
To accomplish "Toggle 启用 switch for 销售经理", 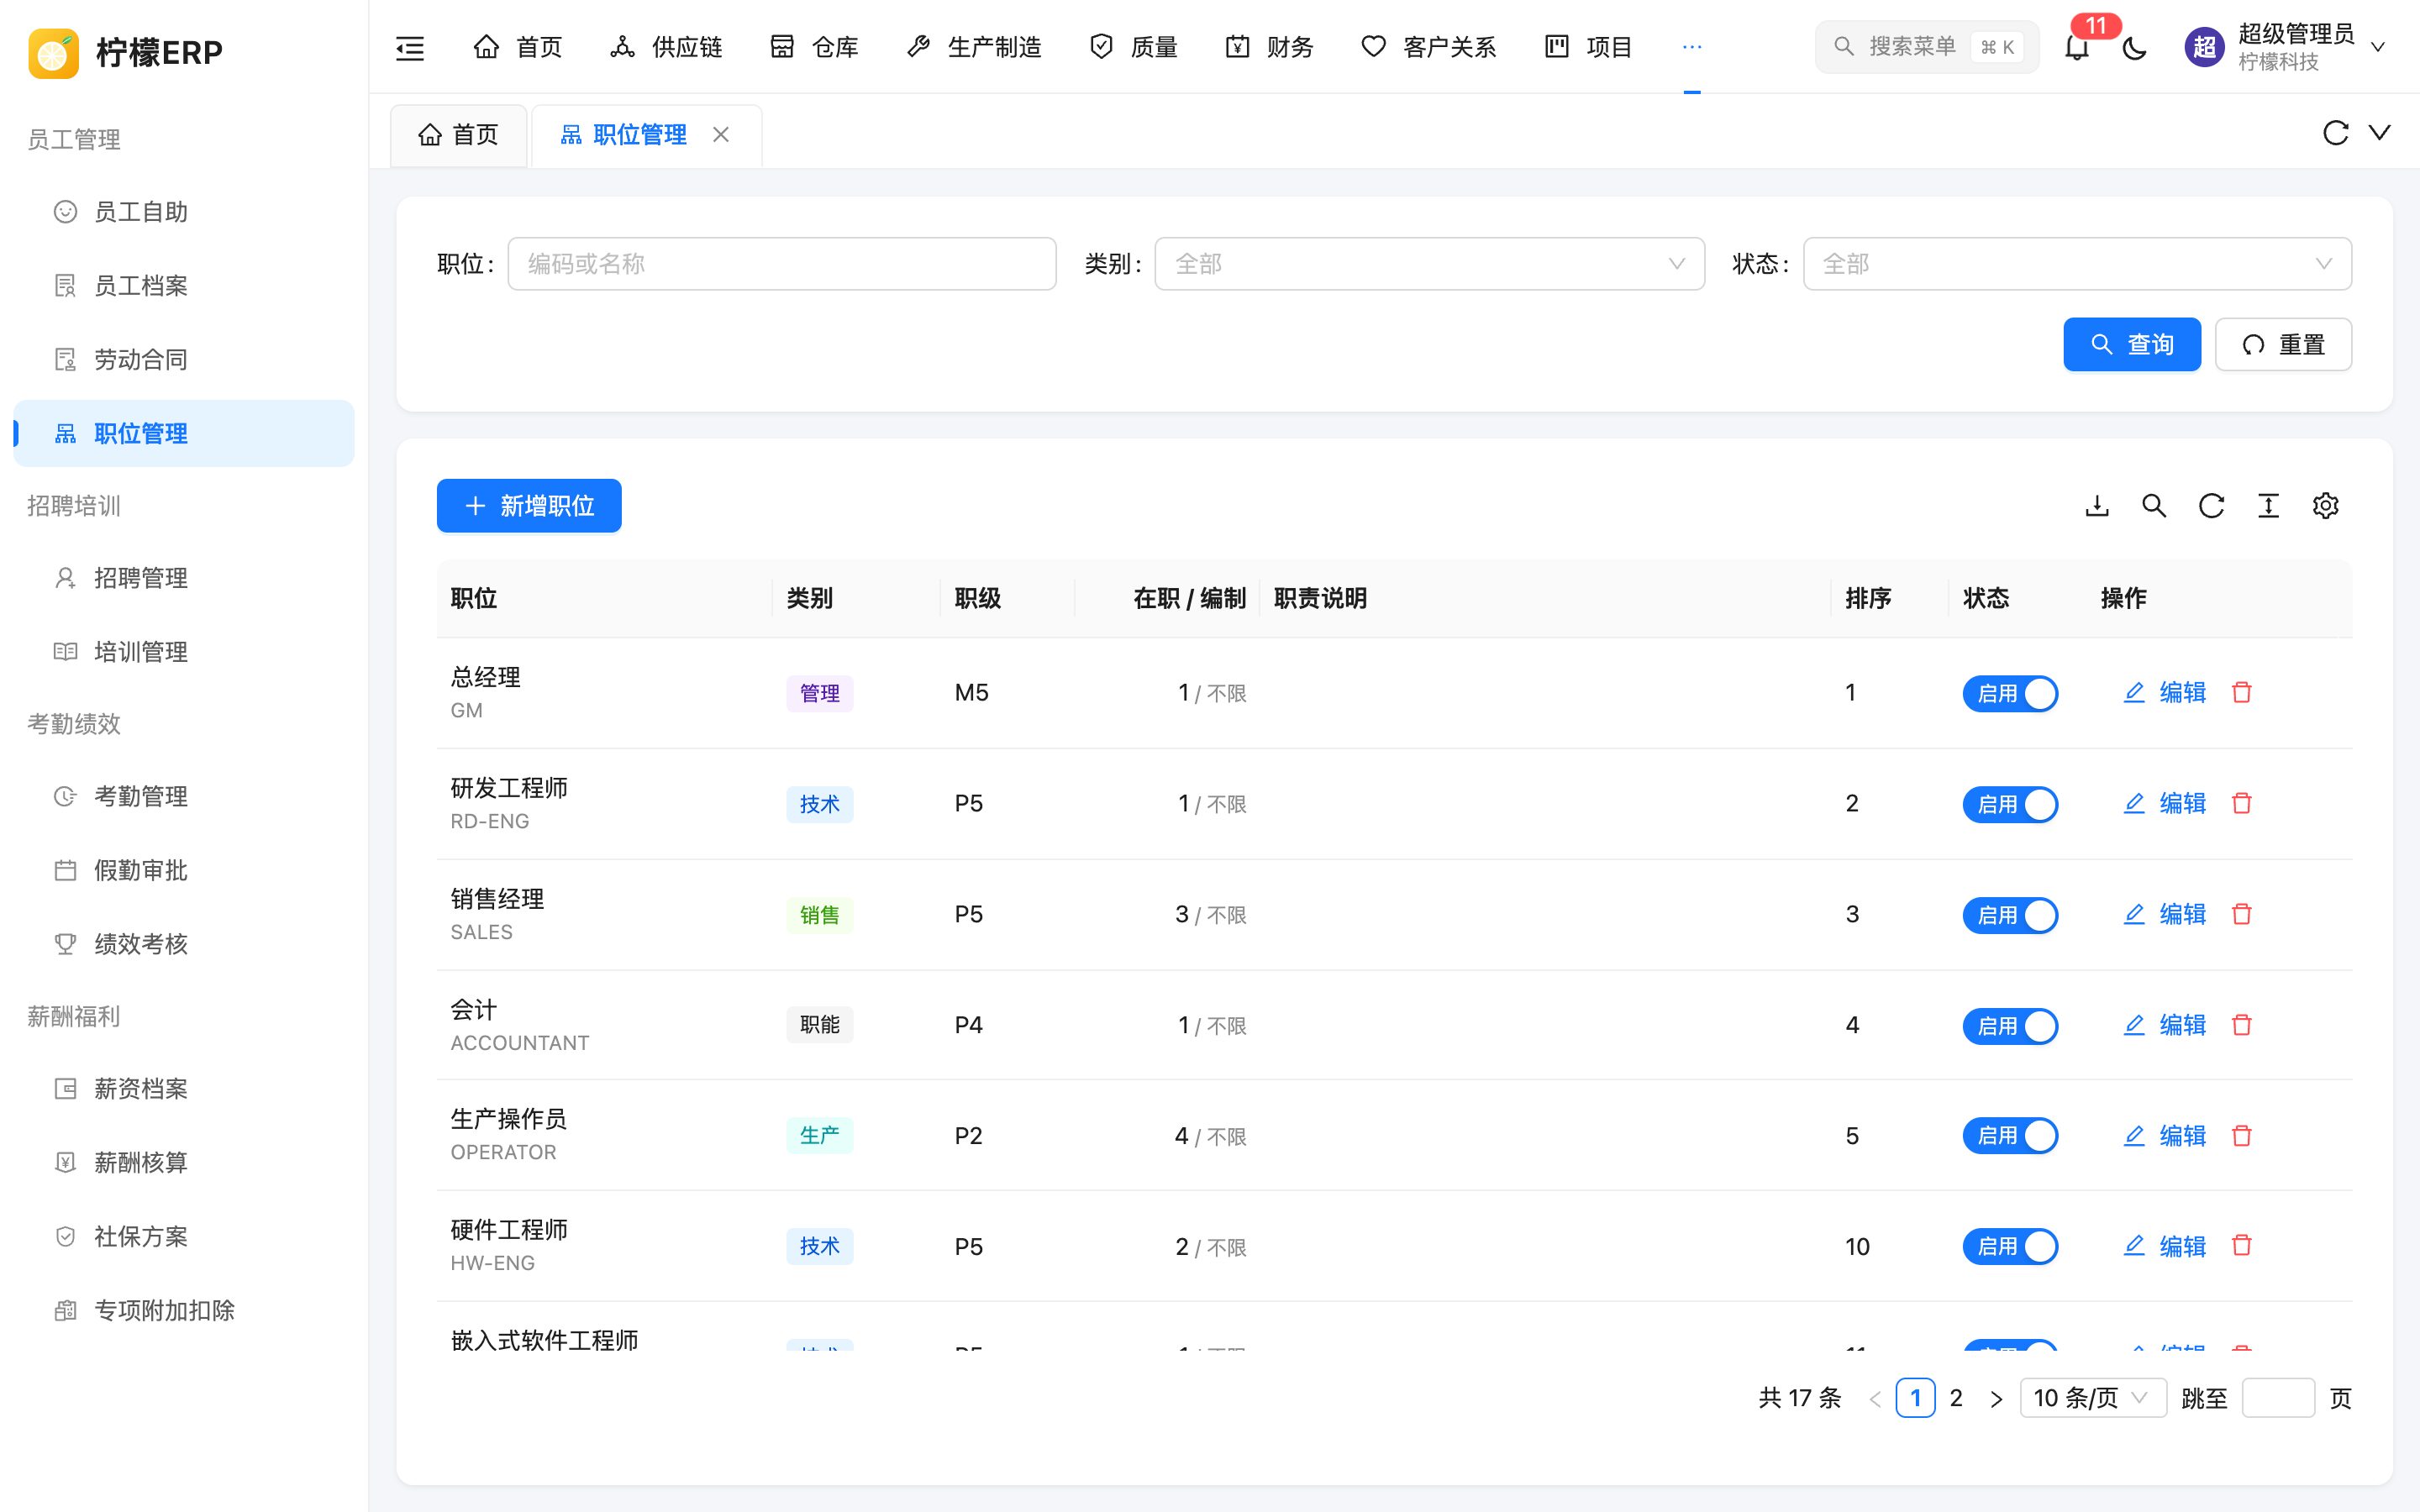I will click(x=2010, y=915).
